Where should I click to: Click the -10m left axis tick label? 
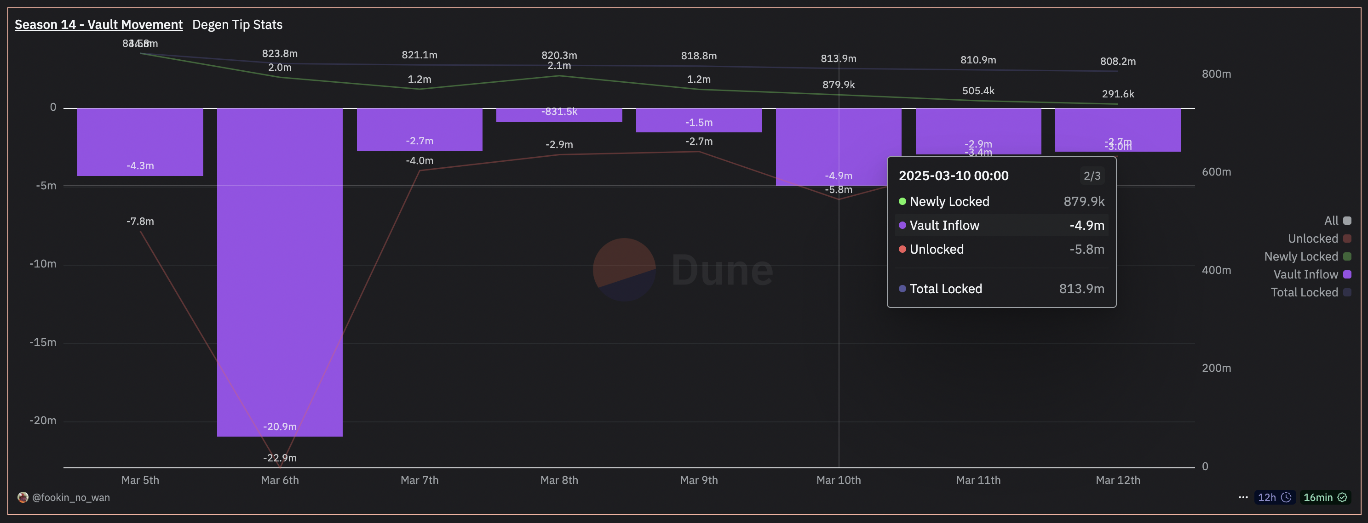coord(43,264)
